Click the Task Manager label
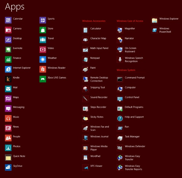This screenshot has height=178, width=182. click(x=132, y=137)
